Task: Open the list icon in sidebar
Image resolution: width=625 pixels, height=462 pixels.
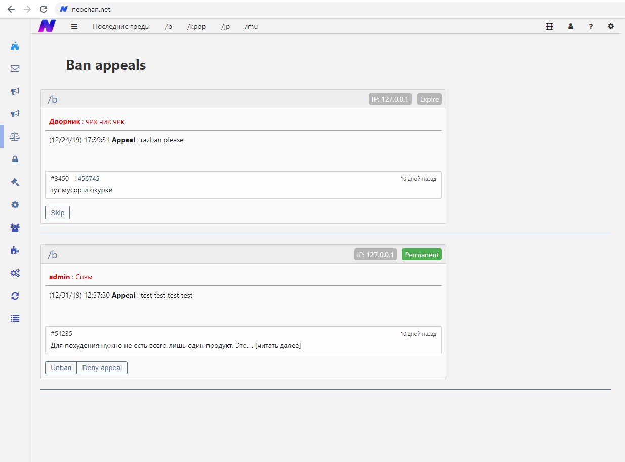Action: coord(15,319)
